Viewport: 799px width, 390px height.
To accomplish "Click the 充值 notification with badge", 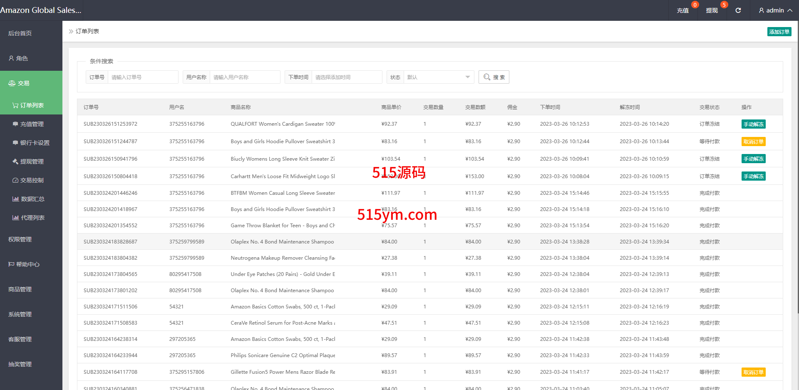I will tap(683, 10).
